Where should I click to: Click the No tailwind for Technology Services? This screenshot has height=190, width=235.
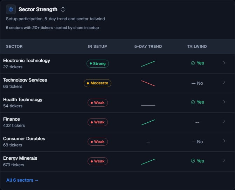(x=197, y=83)
